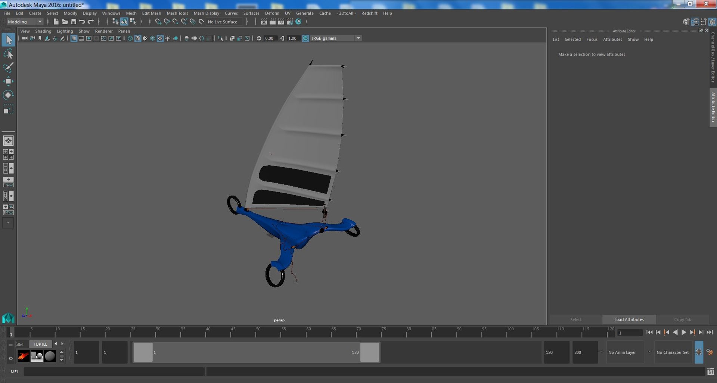
Task: Activate the Scale tool
Action: (8, 109)
